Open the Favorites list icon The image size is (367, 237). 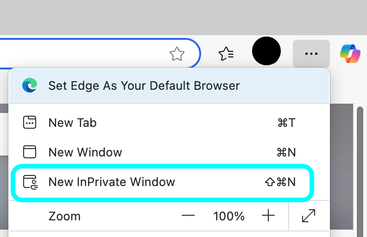coord(226,54)
